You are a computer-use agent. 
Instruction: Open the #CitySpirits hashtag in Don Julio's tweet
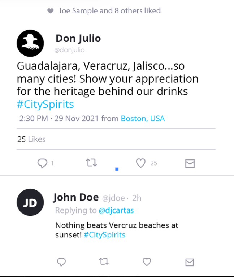click(45, 105)
